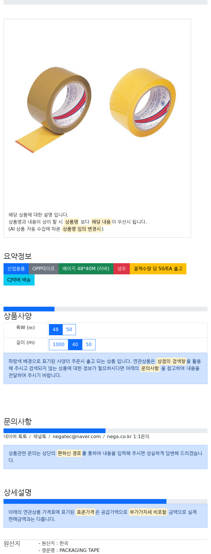Open the 채널톡 inquiry link
The width and height of the screenshot is (211, 554).
40,437
